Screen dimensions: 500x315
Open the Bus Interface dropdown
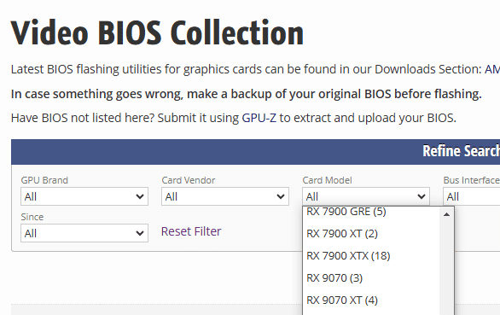tap(472, 196)
